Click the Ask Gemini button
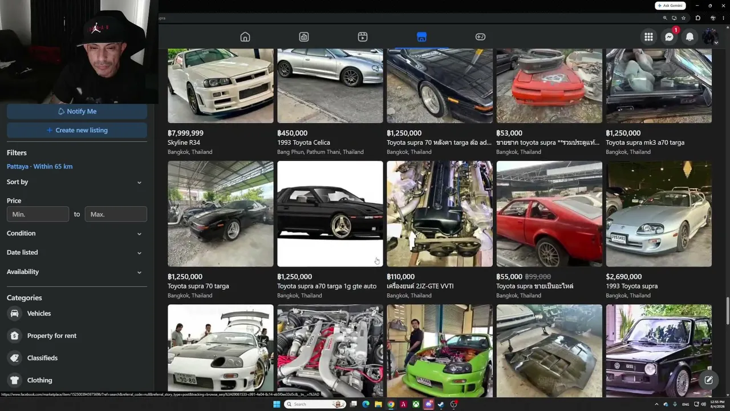The width and height of the screenshot is (730, 411). coord(670,6)
